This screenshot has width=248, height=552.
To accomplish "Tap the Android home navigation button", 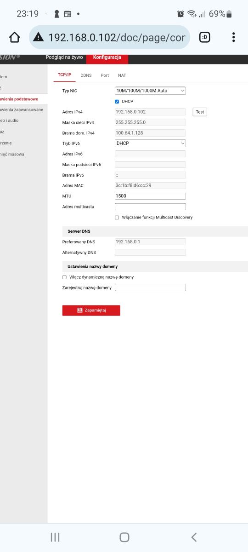I will pyautogui.click(x=124, y=537).
